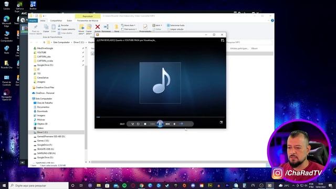The width and height of the screenshot is (336, 189).
Task: Adjust the media player volume slider
Action: (x=185, y=124)
